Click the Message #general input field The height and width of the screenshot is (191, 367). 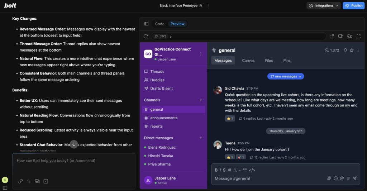pos(269,178)
